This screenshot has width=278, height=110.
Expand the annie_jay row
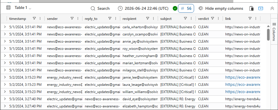coord(5,41)
